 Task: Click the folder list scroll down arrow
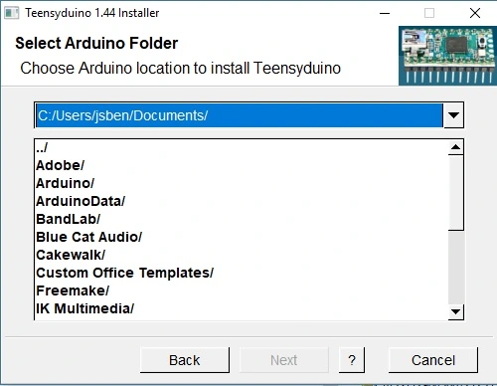click(x=456, y=311)
